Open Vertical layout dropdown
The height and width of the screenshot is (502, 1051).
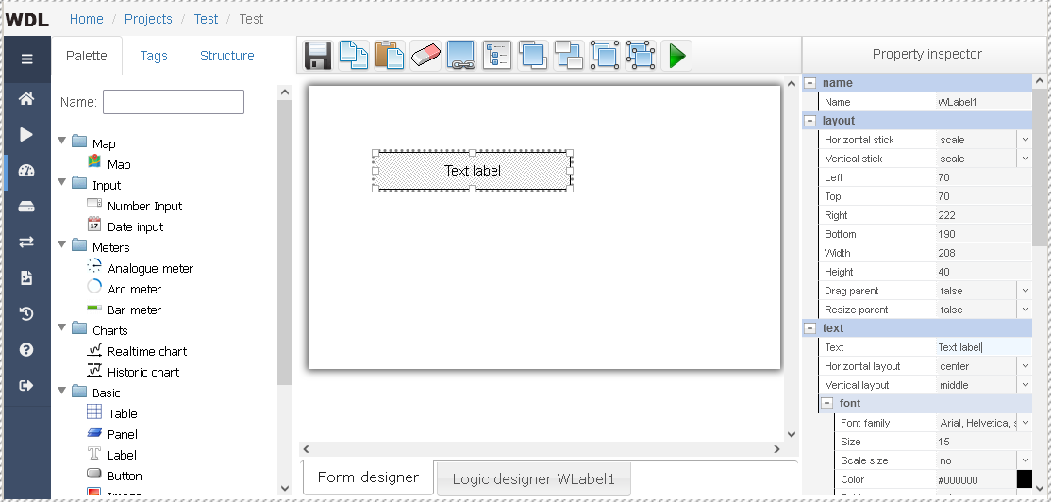[x=1025, y=385]
